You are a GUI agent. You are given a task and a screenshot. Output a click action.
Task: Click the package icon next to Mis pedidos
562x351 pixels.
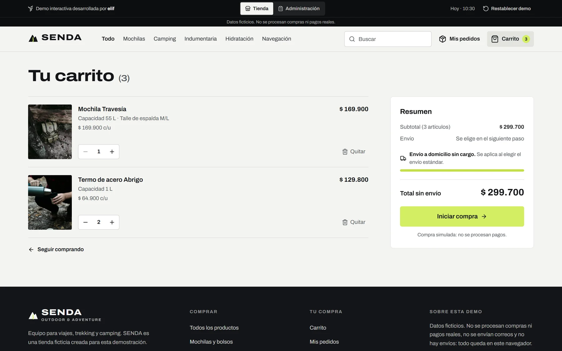pyautogui.click(x=442, y=39)
